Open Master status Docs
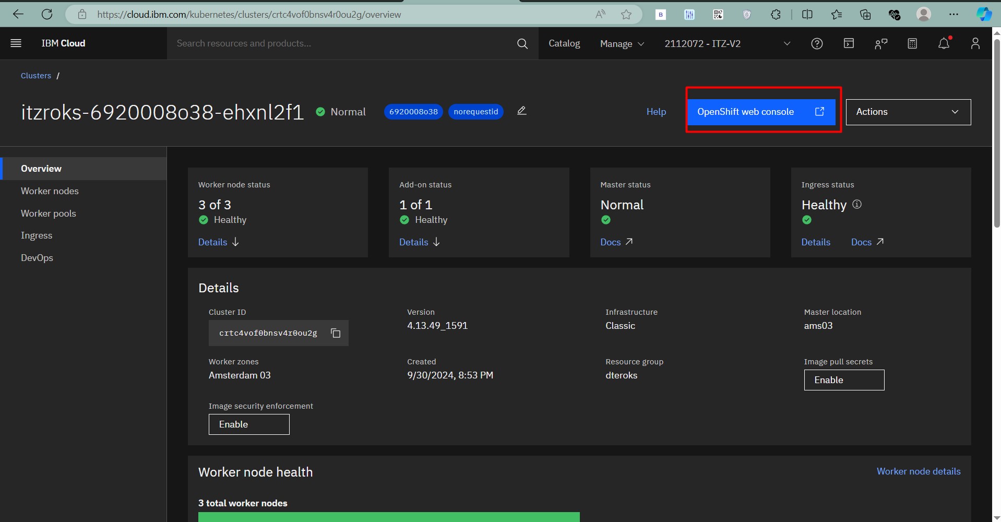1001x522 pixels. [616, 242]
